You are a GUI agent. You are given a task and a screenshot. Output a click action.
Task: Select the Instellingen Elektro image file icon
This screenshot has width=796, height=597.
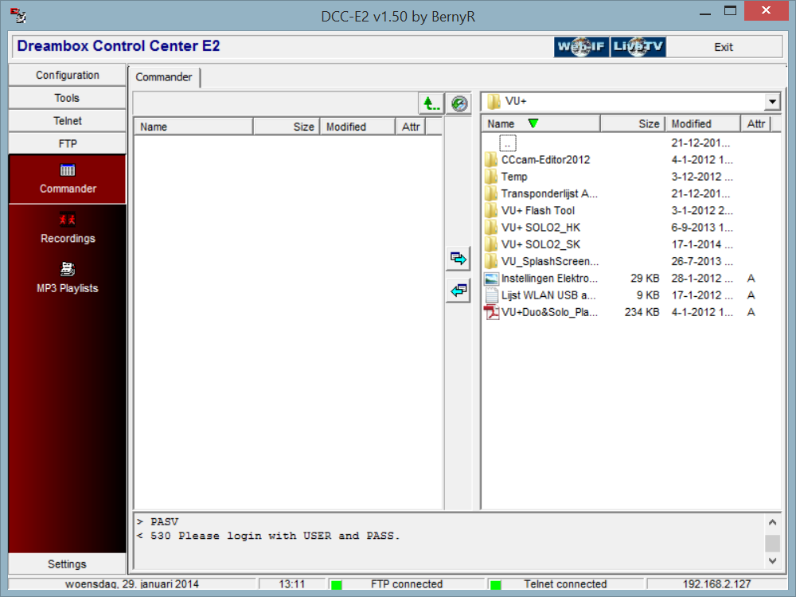point(491,279)
